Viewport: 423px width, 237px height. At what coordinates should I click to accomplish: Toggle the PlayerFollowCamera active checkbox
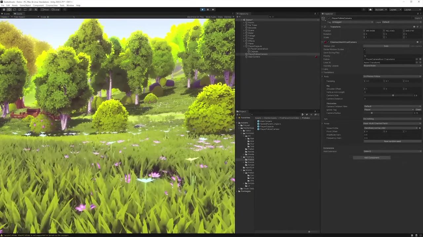pyautogui.click(x=329, y=18)
